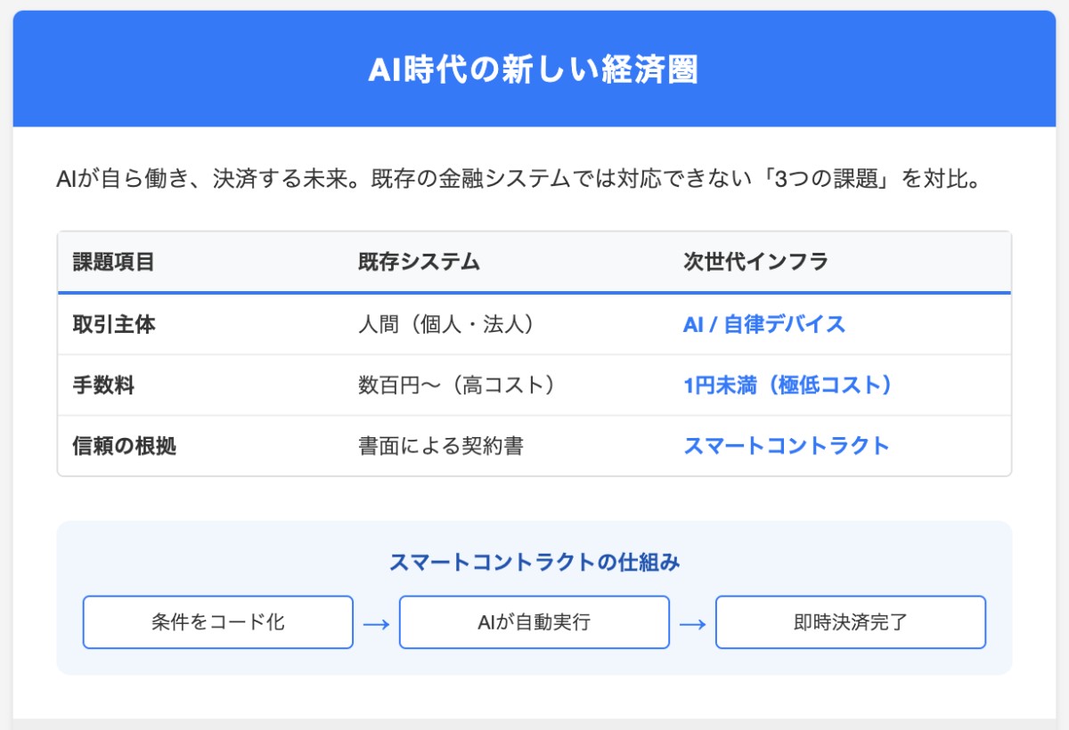The image size is (1069, 730).
Task: Click the 手数料 row label
Action: click(x=103, y=385)
